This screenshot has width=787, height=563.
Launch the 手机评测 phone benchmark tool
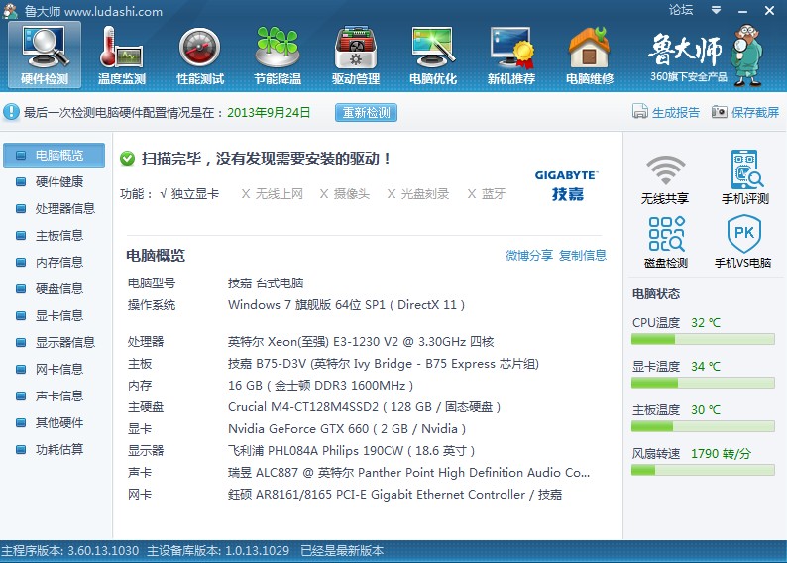coord(744,179)
